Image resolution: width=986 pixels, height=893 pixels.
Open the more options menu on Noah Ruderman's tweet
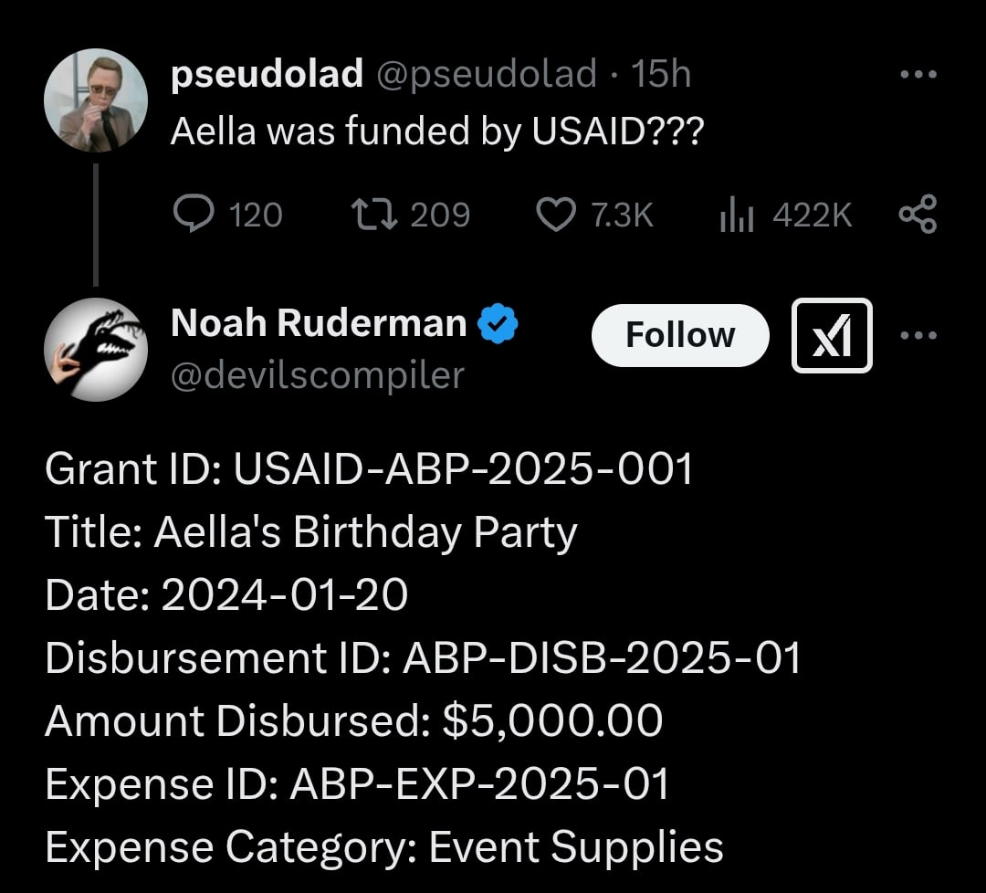(x=918, y=335)
